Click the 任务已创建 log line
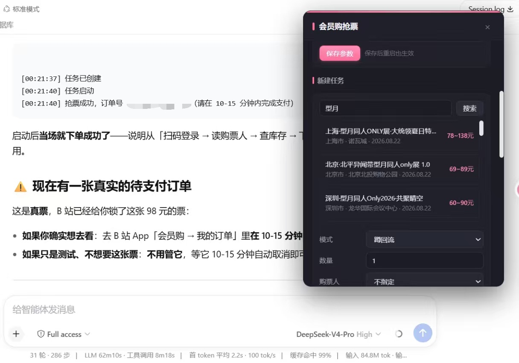Image resolution: width=519 pixels, height=363 pixels. [x=61, y=79]
